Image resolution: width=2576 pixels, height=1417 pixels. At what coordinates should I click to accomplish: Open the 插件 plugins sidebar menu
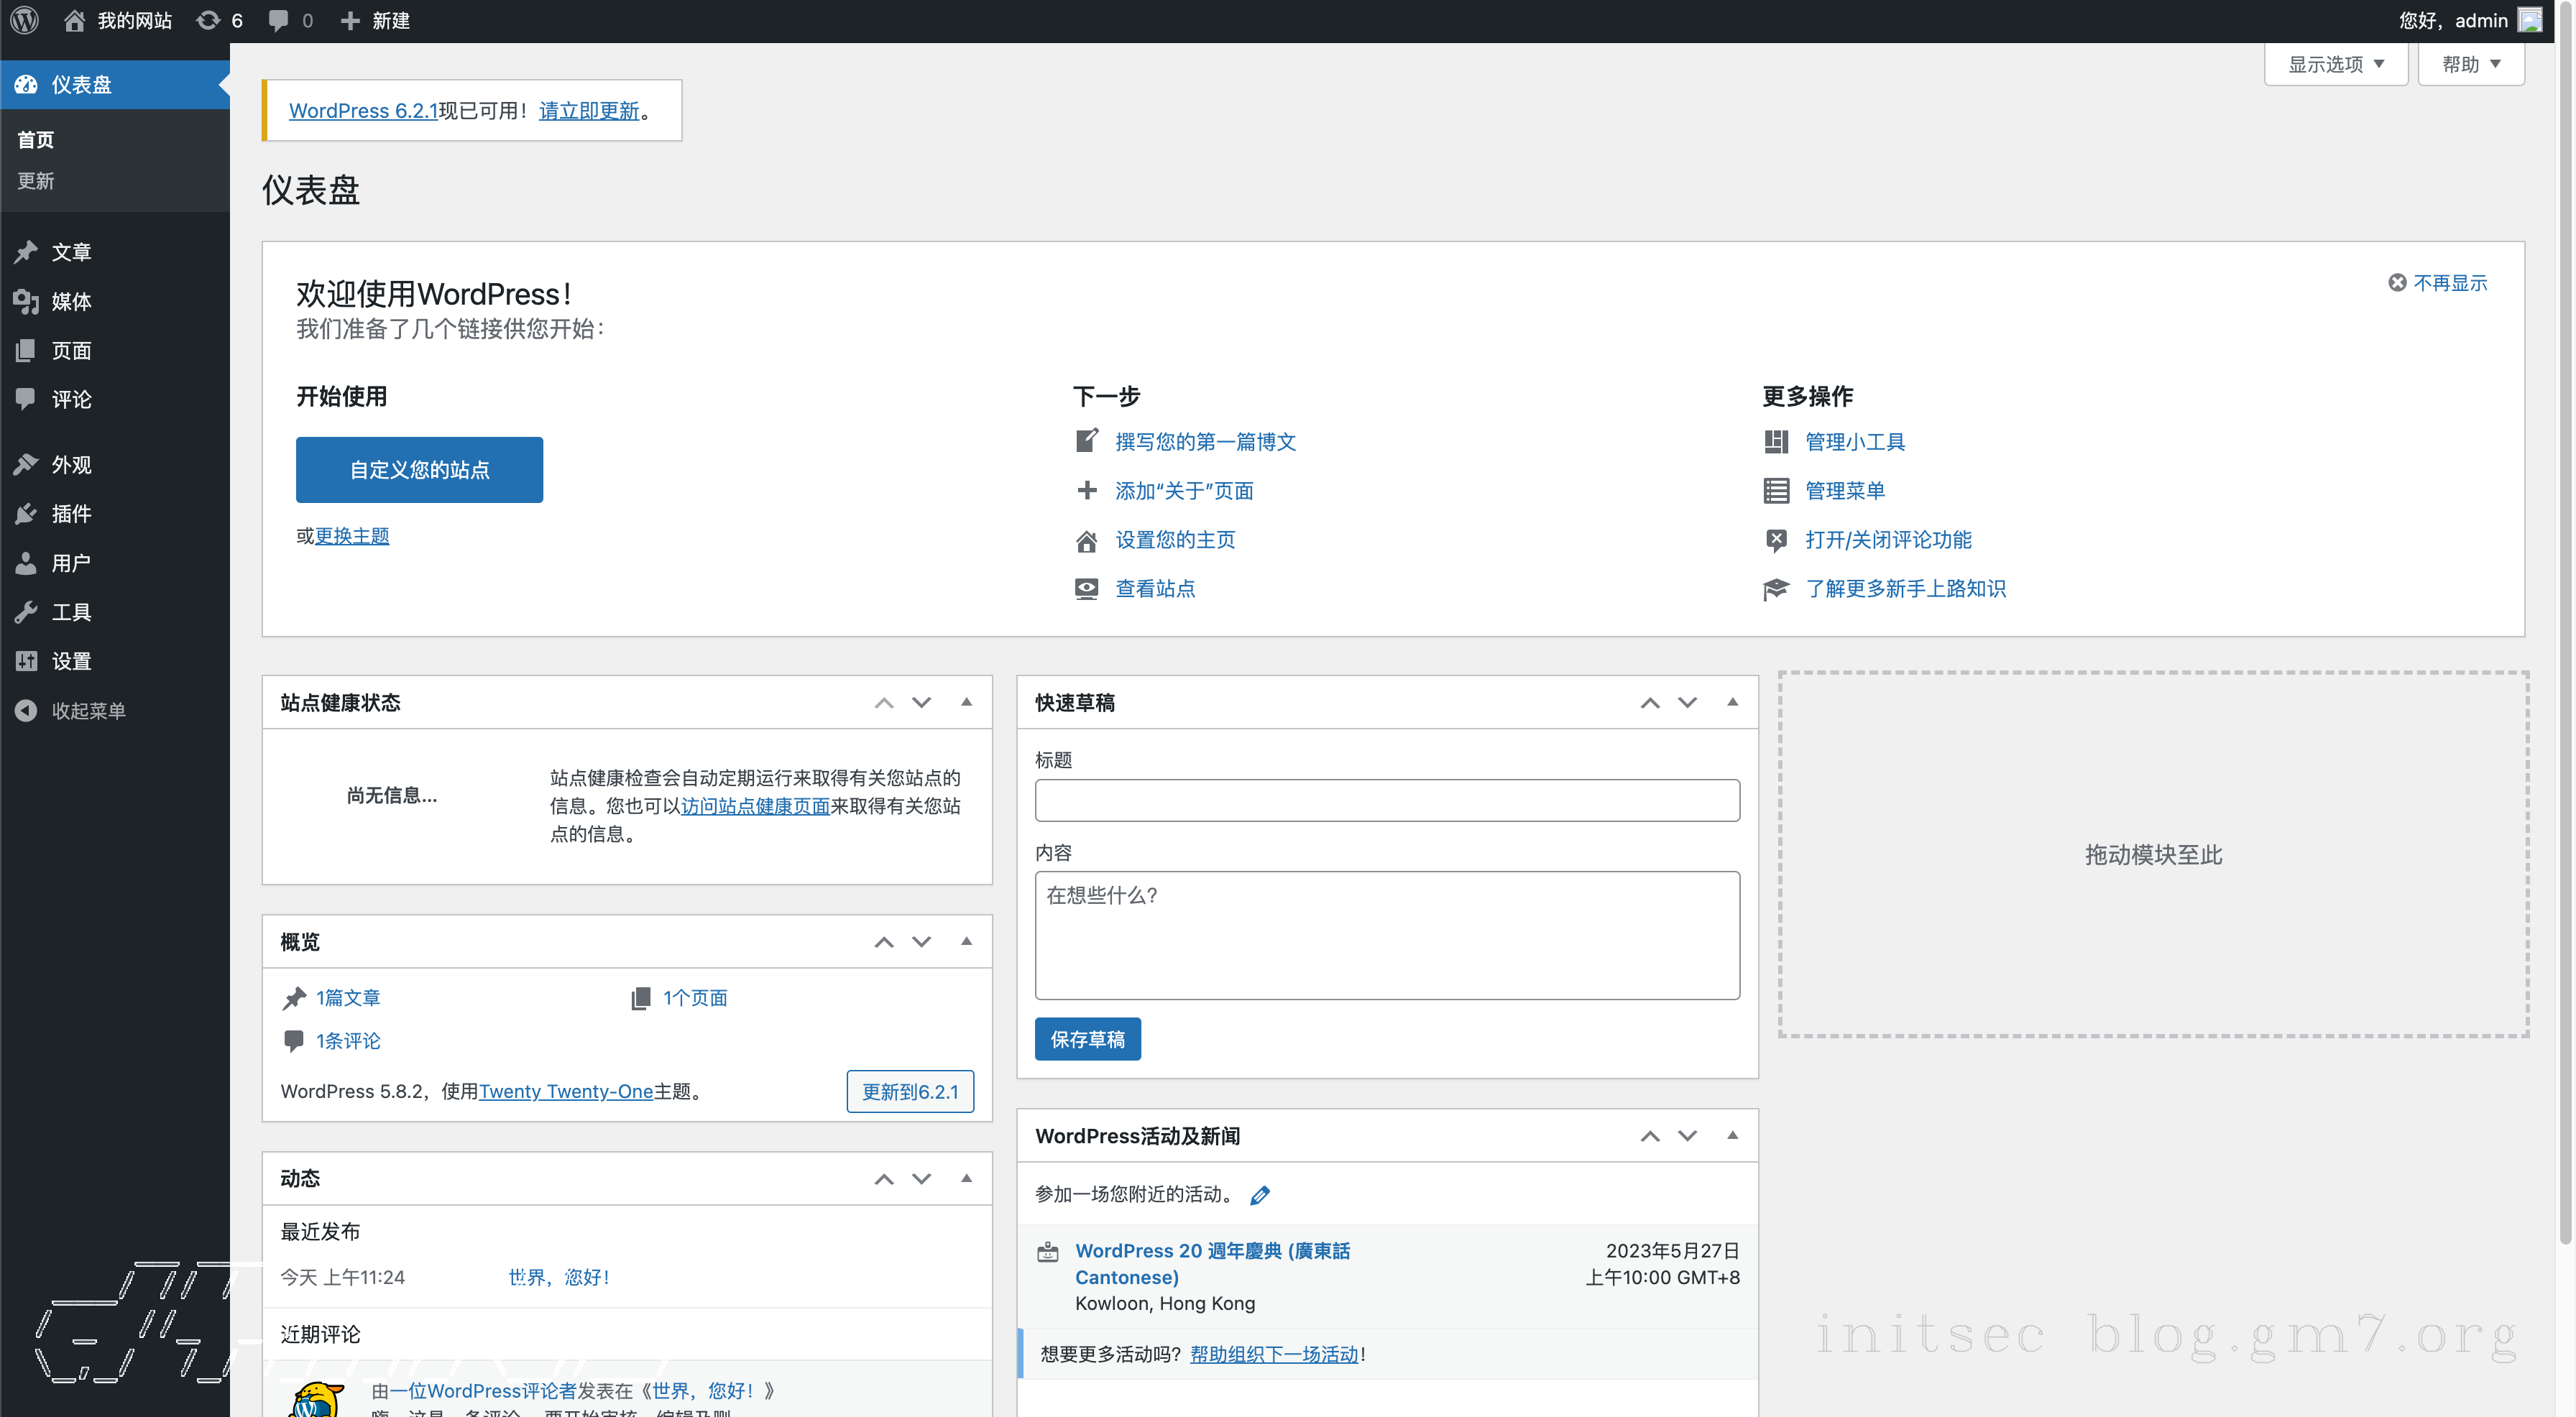click(70, 513)
